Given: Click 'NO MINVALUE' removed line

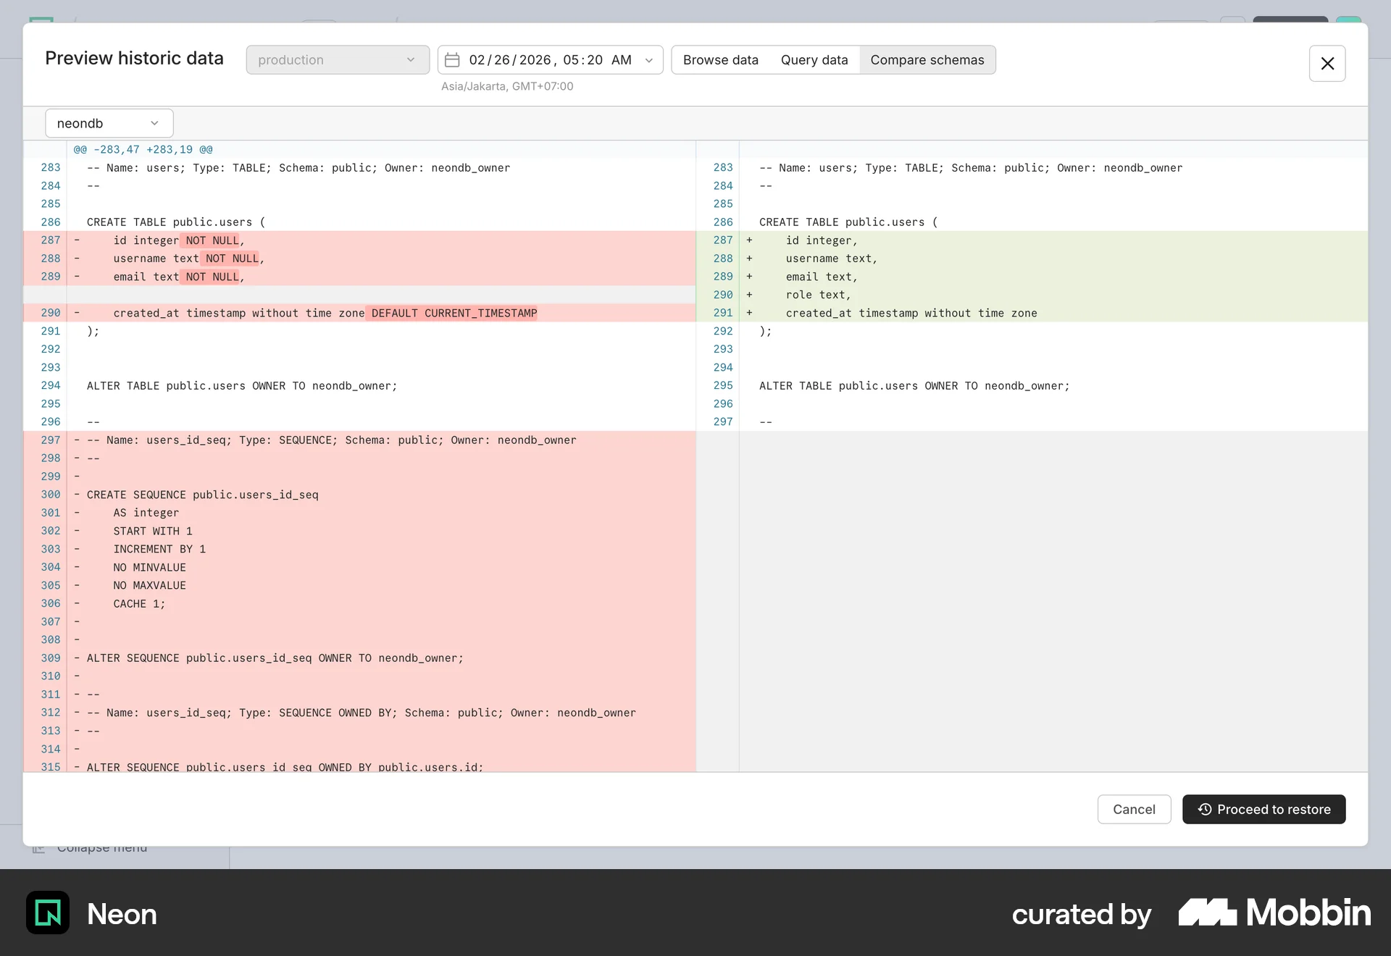Looking at the screenshot, I should 359,567.
